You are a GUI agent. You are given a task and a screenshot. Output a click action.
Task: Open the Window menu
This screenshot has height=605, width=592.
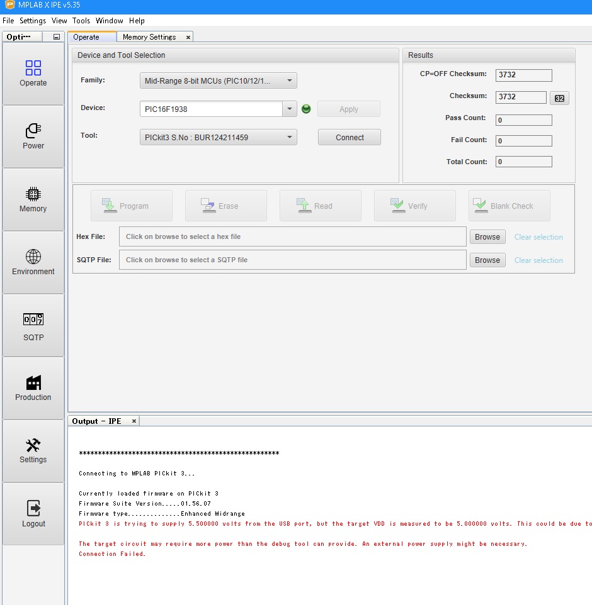click(110, 21)
